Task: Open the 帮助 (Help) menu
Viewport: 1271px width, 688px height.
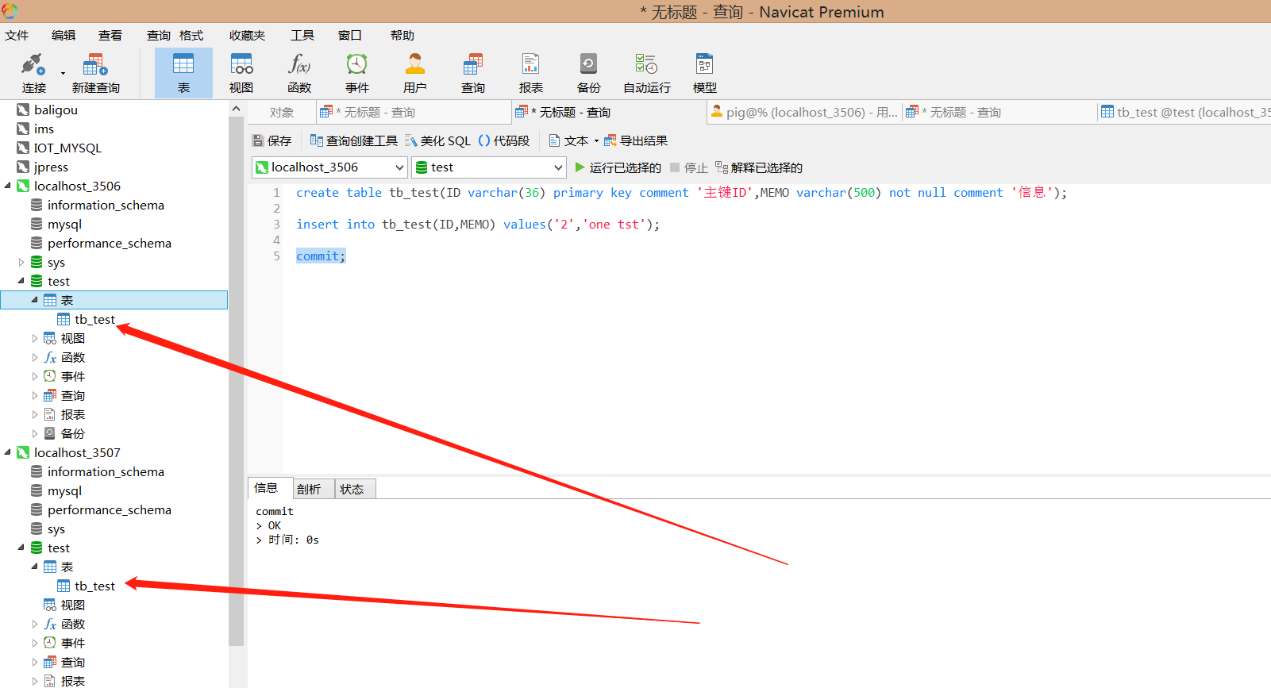Action: [x=402, y=35]
